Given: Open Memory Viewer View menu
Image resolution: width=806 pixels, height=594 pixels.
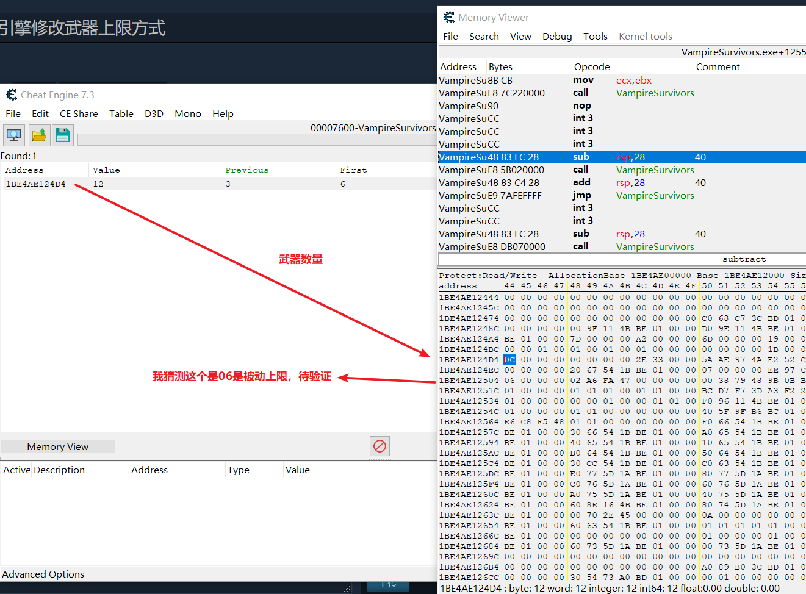Looking at the screenshot, I should coord(520,36).
